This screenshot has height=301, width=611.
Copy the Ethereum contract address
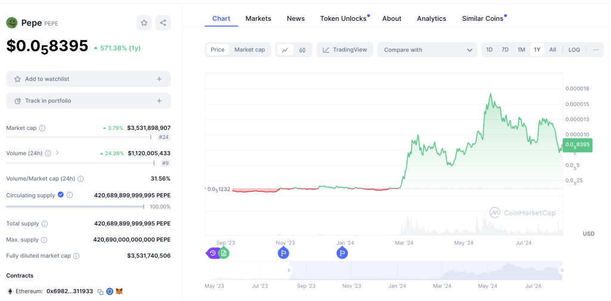(100, 291)
